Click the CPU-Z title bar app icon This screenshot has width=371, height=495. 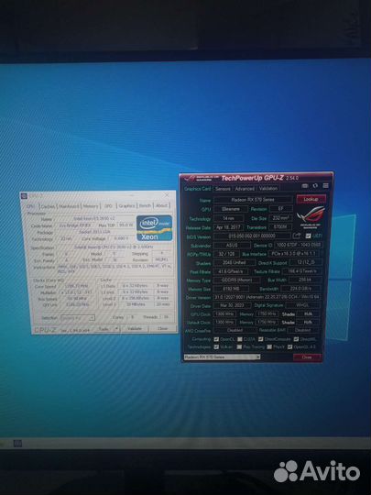click(x=25, y=196)
